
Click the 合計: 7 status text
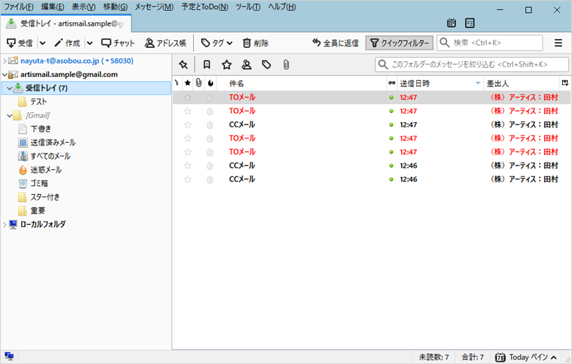pyautogui.click(x=473, y=357)
